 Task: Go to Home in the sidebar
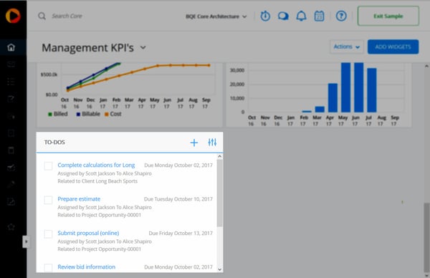click(11, 47)
